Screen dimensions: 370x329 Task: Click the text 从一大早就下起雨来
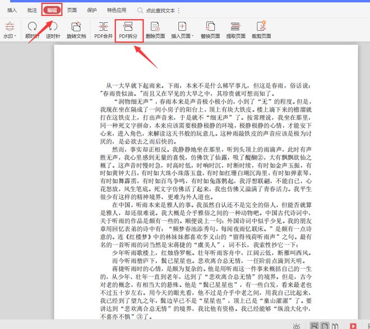[x=133, y=85]
